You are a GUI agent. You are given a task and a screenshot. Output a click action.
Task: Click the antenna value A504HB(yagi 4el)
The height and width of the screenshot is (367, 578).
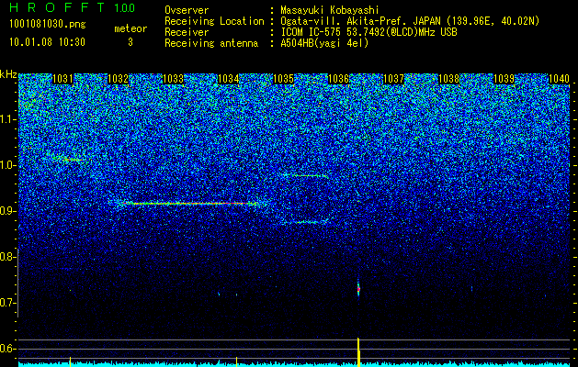[324, 43]
